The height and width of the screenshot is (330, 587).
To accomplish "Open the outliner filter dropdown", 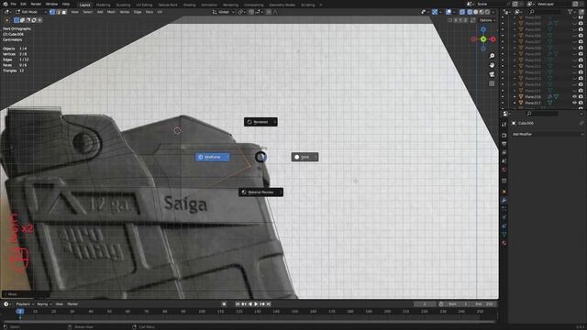I will coord(571,12).
